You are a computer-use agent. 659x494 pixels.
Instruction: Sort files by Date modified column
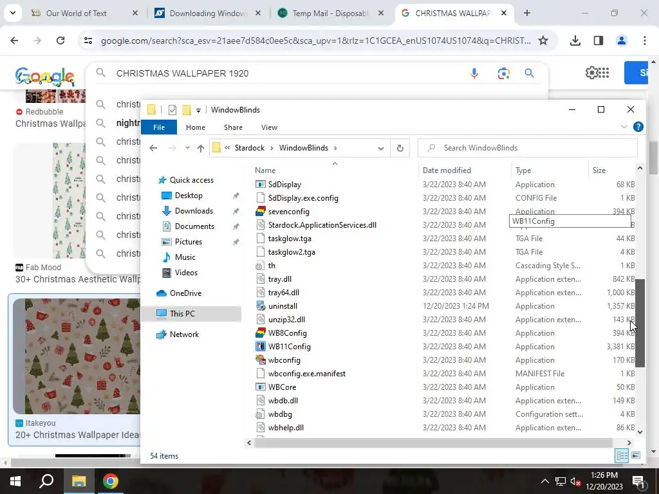pyautogui.click(x=447, y=170)
